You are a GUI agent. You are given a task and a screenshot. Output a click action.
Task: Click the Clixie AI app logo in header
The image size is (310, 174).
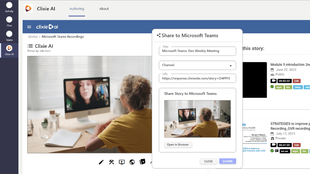[x=28, y=8]
